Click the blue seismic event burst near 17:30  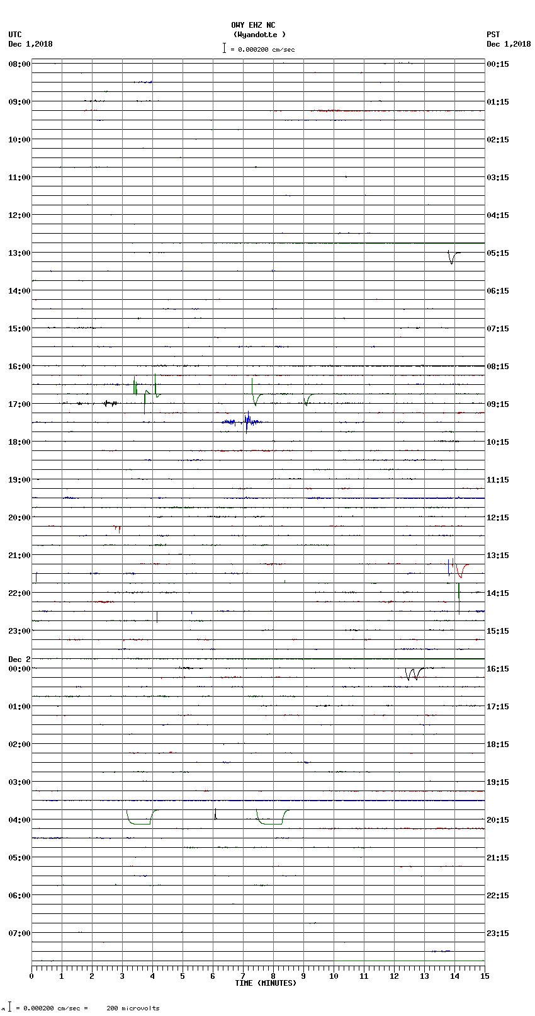(242, 421)
